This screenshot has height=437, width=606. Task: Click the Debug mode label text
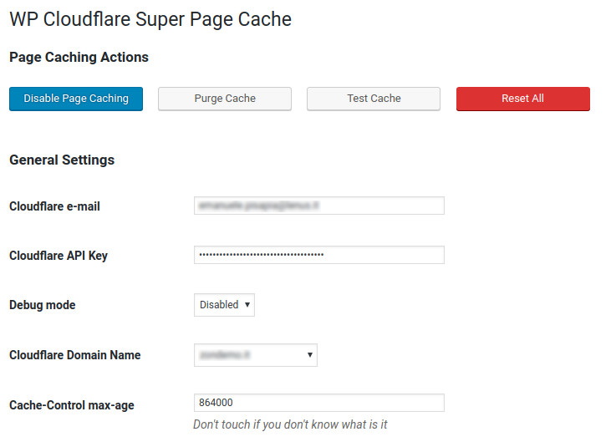tap(43, 306)
